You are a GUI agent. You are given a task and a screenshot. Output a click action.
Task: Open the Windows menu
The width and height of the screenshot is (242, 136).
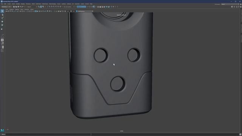28,4
